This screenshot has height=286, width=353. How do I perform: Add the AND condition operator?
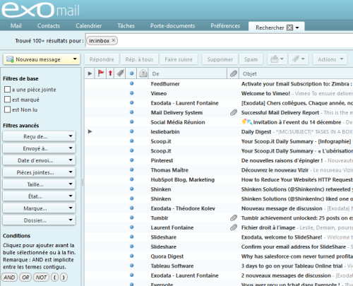(9, 278)
